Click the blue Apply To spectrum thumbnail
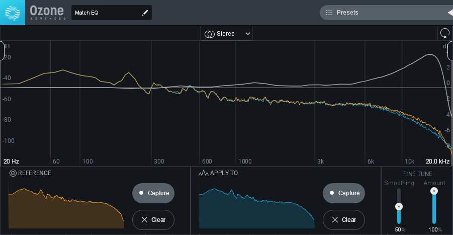The height and width of the screenshot is (235, 453). click(256, 208)
